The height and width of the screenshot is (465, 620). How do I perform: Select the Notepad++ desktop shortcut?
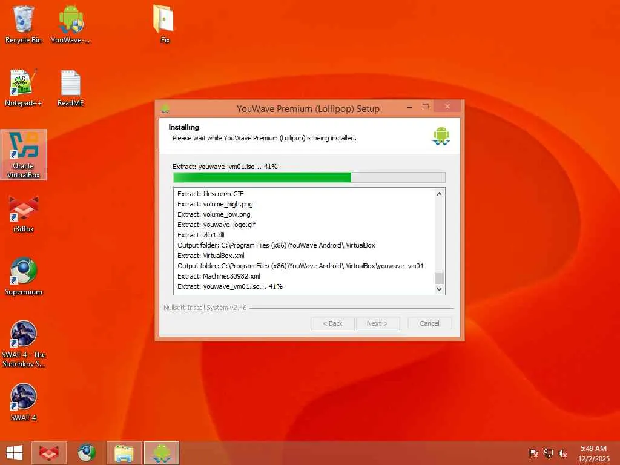coord(24,88)
